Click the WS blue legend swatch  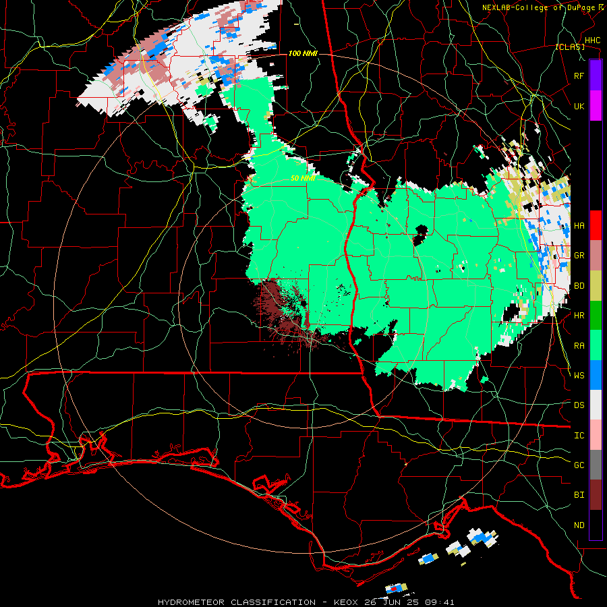coord(596,375)
